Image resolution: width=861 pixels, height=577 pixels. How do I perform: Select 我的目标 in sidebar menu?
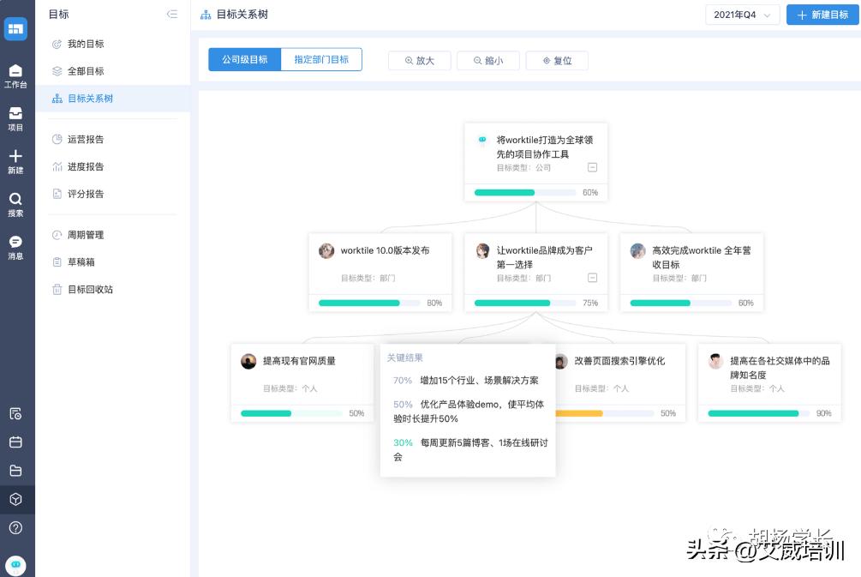[86, 44]
